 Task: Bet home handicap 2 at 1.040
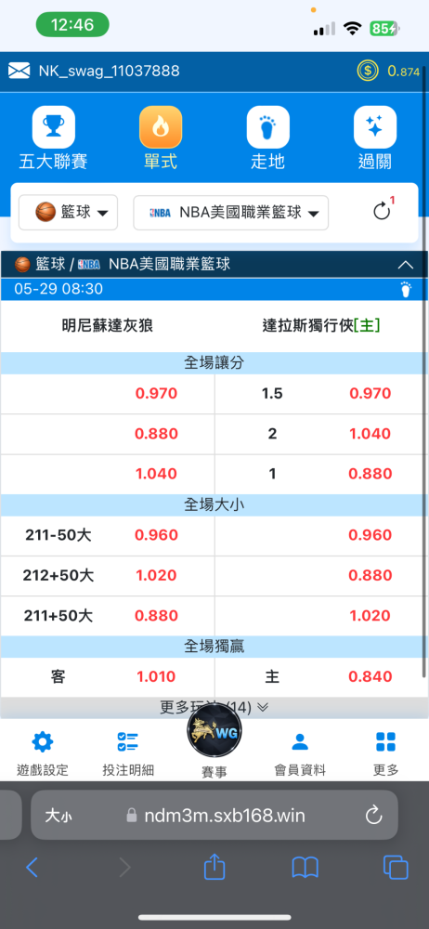pyautogui.click(x=370, y=434)
